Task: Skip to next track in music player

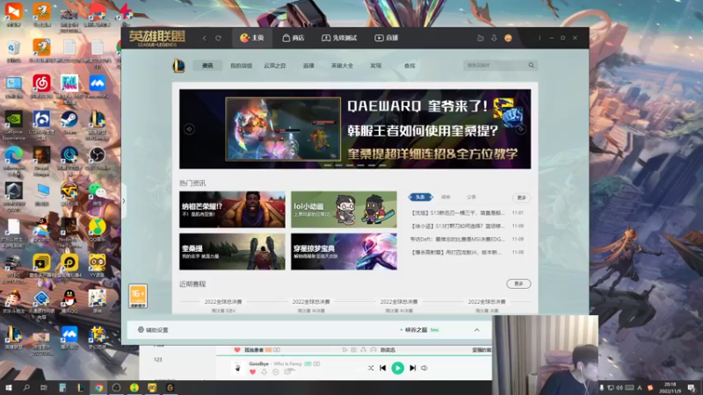Action: [412, 368]
